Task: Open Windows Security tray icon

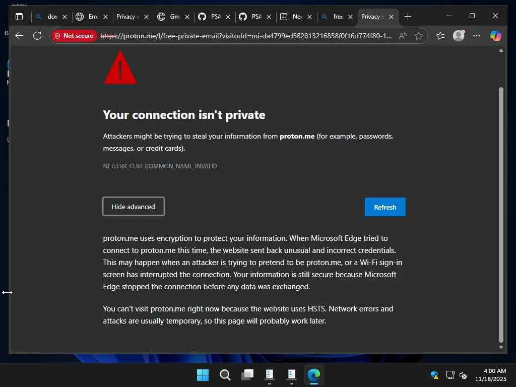Action: (x=434, y=375)
